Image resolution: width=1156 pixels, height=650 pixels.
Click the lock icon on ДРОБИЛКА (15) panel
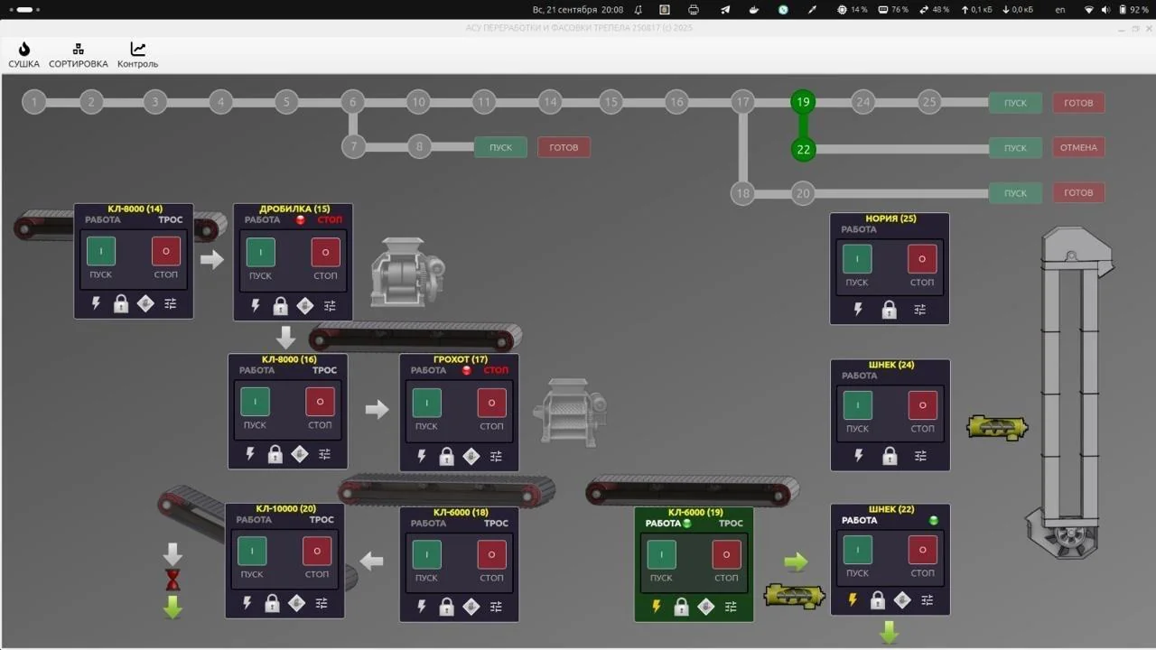tap(280, 305)
